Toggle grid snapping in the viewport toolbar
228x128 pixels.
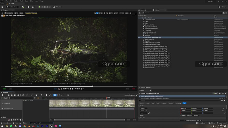[x=110, y=13]
